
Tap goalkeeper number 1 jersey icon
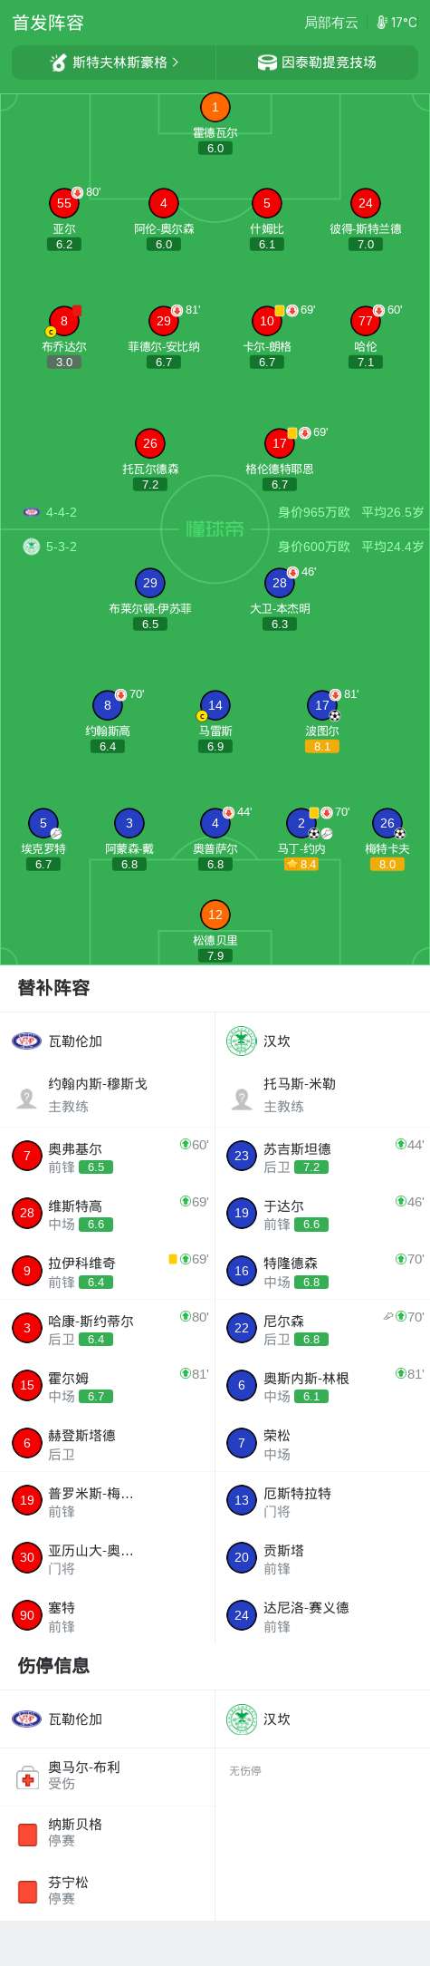click(x=215, y=107)
